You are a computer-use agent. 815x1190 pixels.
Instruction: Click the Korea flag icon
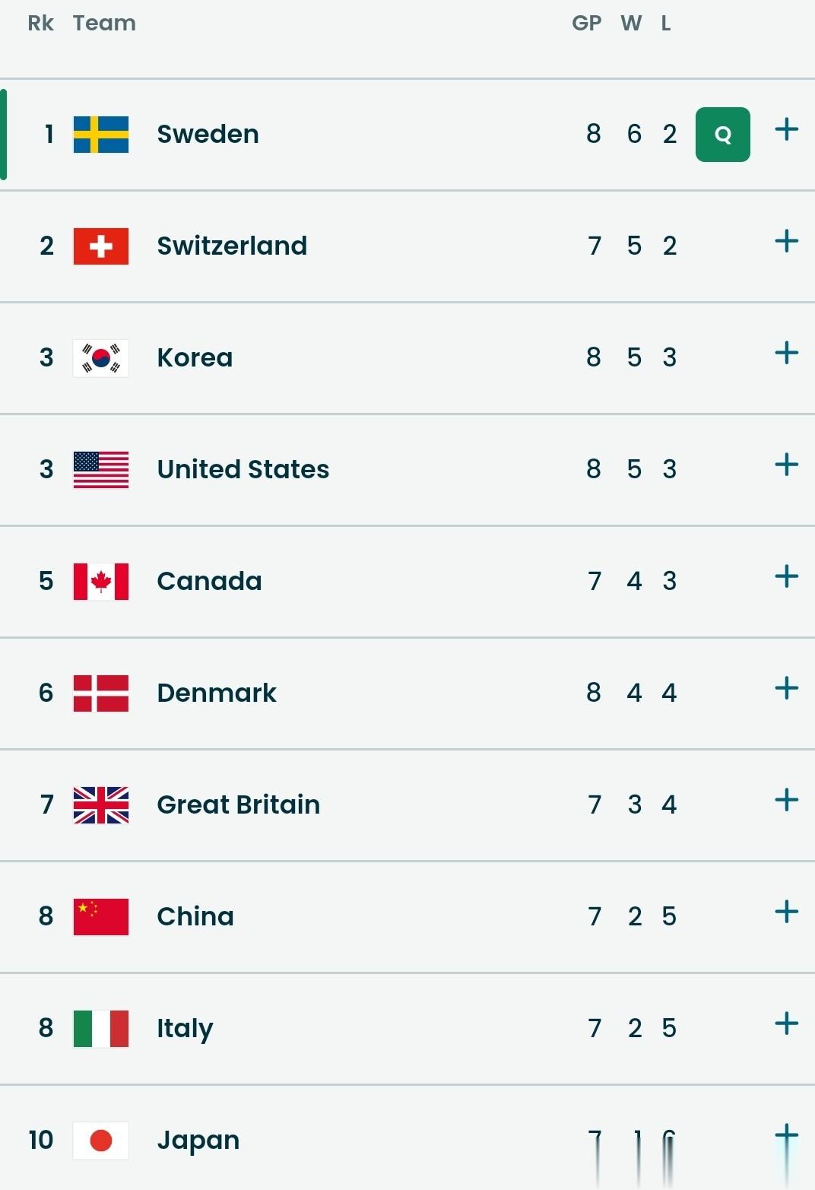tap(101, 358)
